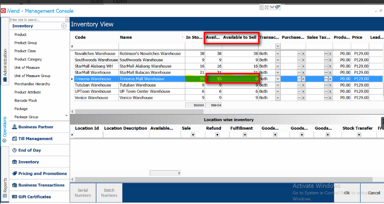The width and height of the screenshot is (384, 204).
Task: Click the Ok button
Action: point(347,193)
